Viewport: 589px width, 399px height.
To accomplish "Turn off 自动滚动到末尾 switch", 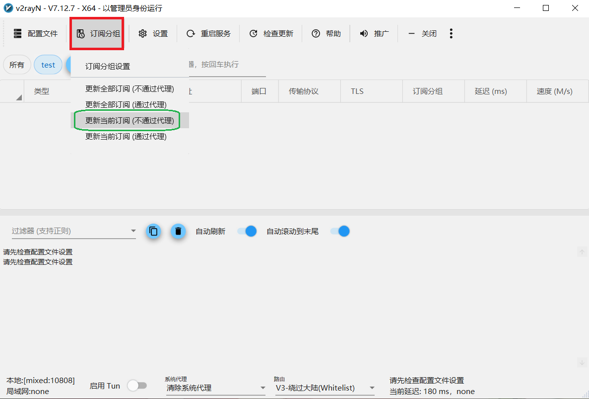I will pos(340,231).
